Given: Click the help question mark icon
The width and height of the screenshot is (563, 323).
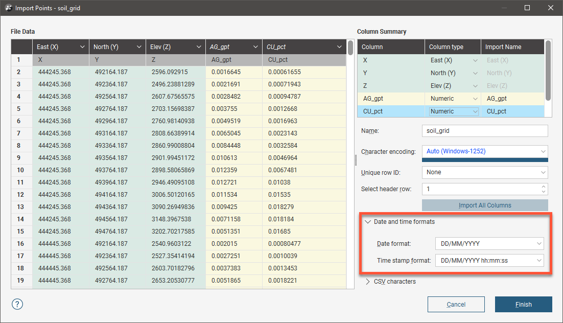Looking at the screenshot, I should [17, 304].
